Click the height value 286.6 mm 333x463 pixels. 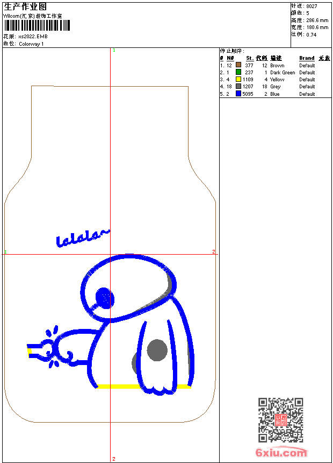coord(317,20)
